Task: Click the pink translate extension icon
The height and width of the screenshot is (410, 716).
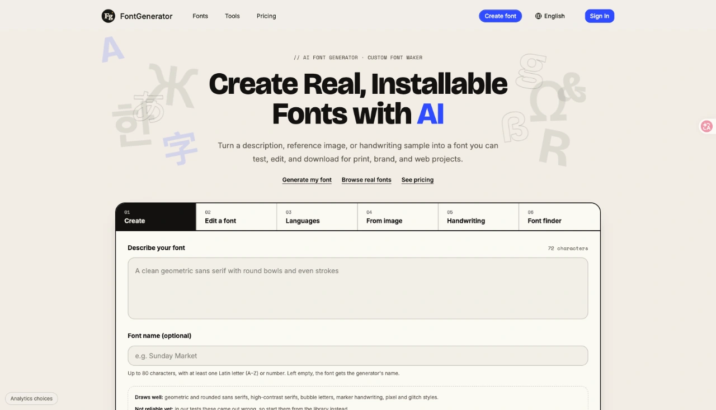Action: click(707, 126)
